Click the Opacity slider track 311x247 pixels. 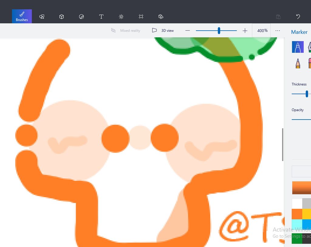click(x=301, y=120)
